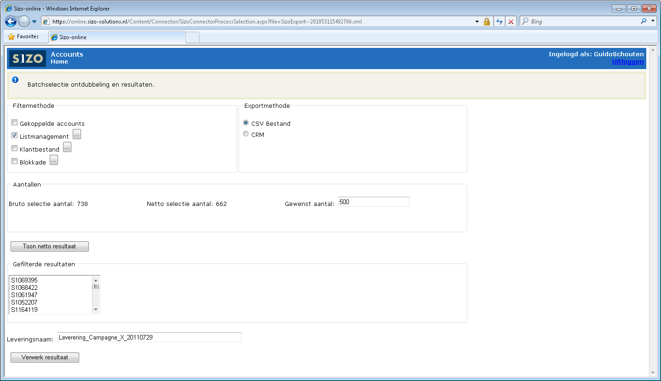Click the SIZO logo

pos(28,59)
